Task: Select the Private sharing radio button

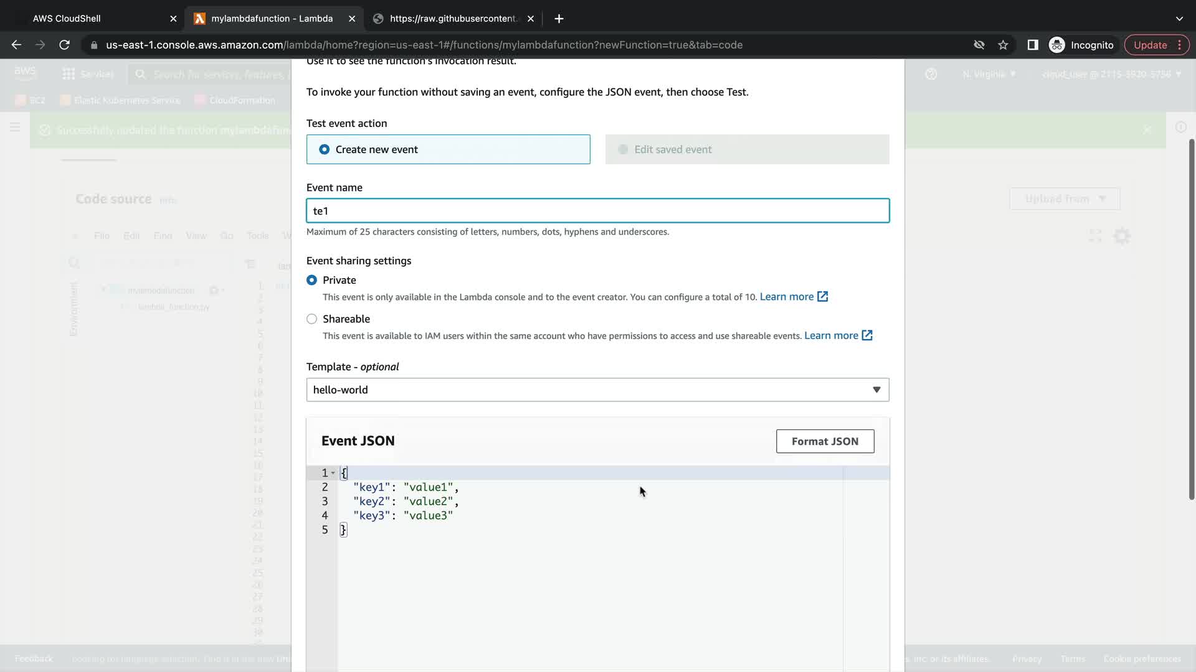Action: click(x=311, y=280)
